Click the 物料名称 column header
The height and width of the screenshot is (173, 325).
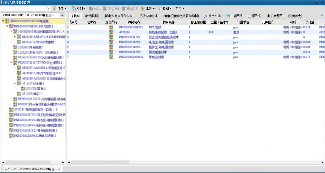(168, 22)
